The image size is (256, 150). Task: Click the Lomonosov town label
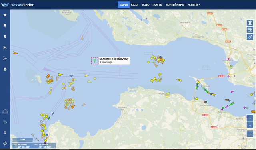point(206,105)
